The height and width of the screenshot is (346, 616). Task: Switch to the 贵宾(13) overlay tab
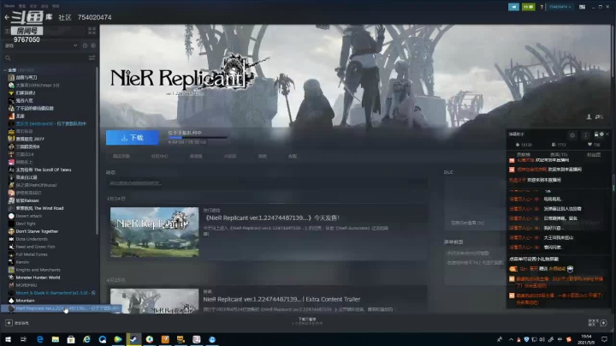point(559,154)
